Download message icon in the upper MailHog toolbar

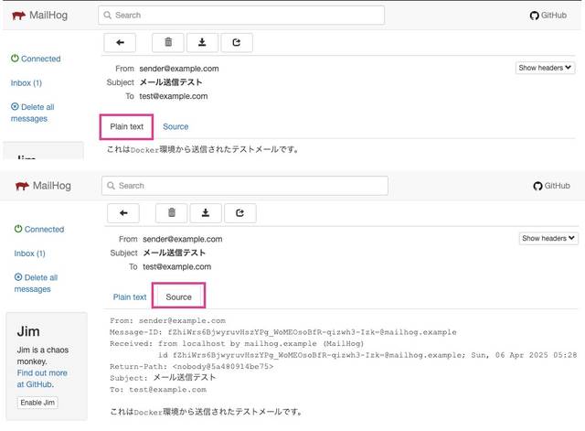202,43
